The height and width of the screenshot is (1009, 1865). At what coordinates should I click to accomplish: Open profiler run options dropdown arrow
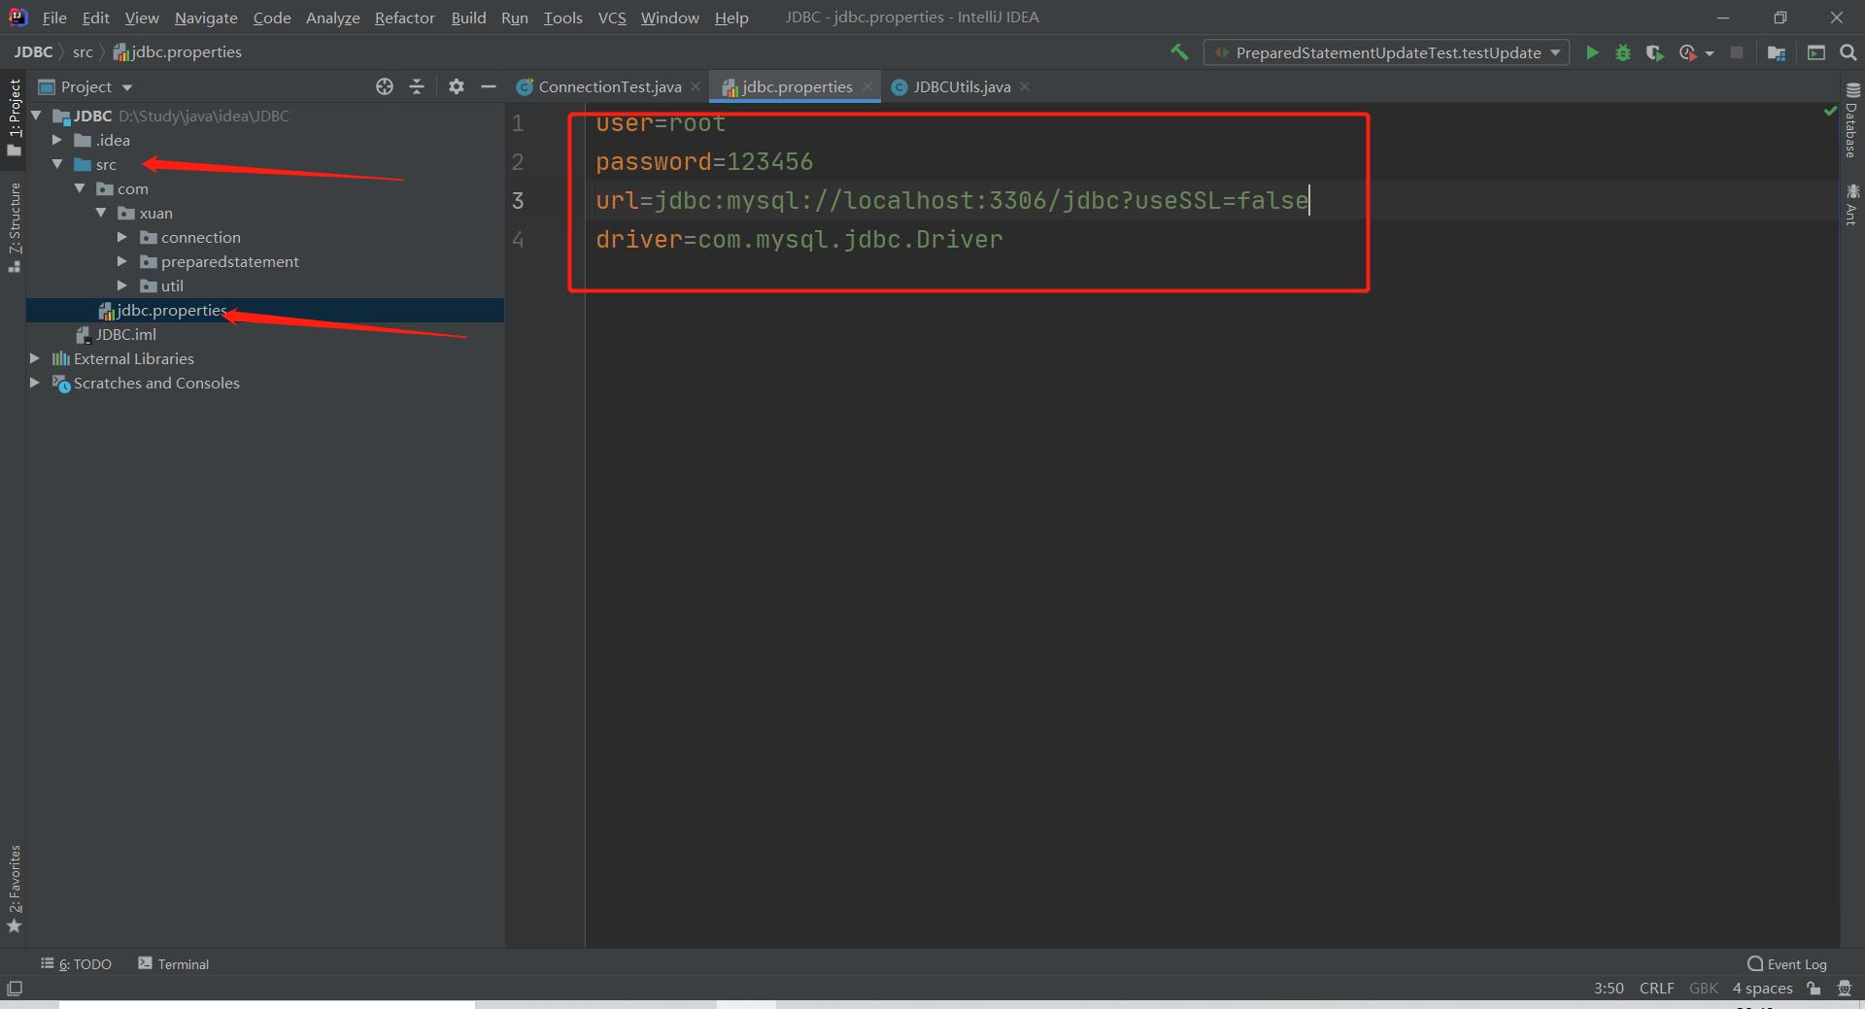pyautogui.click(x=1710, y=53)
